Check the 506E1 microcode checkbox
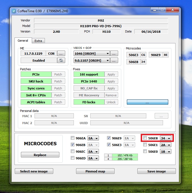The width and height of the screenshot is (192, 193). [x=145, y=145]
